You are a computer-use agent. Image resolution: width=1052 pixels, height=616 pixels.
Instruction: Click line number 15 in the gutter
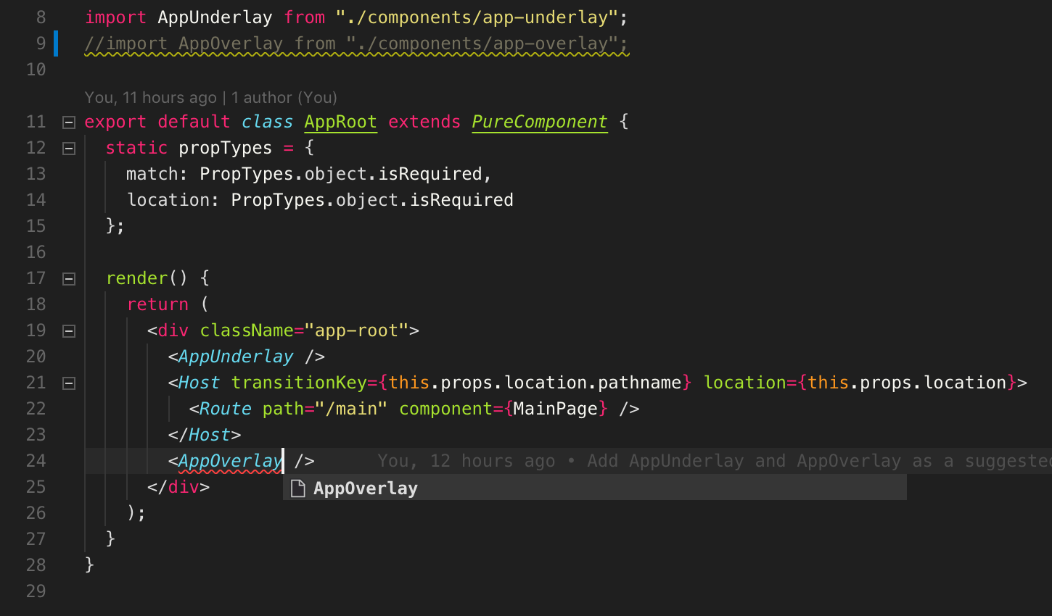pyautogui.click(x=35, y=225)
